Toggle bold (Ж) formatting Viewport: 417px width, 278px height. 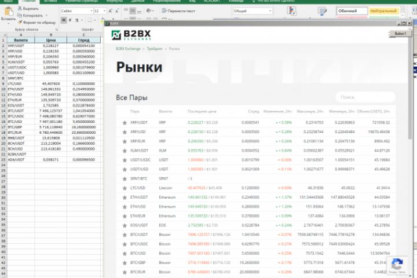(x=64, y=20)
